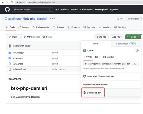Click the terminal icon beside Clone
This screenshot has width=143, height=114.
point(84,51)
